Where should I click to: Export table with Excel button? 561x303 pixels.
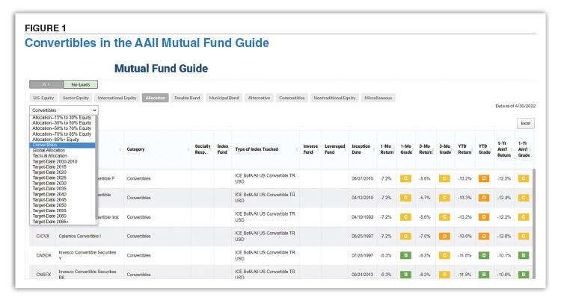[526, 123]
